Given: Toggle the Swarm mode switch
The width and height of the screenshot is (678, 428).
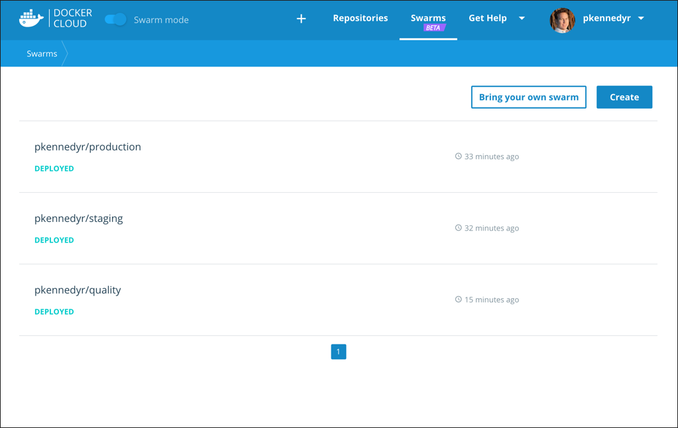Looking at the screenshot, I should click(116, 20).
